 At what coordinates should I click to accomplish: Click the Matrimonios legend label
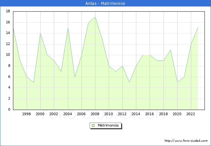(108, 125)
